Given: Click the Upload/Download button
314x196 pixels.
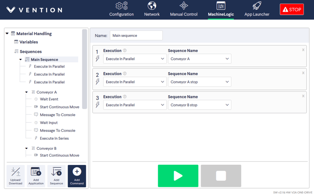Looking at the screenshot, I should [16, 176].
